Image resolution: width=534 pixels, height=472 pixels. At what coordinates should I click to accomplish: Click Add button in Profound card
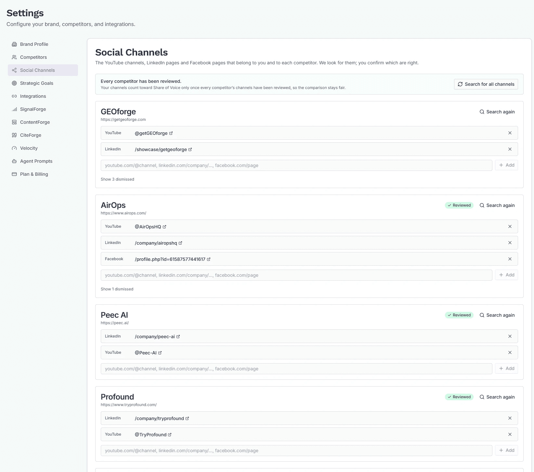pos(506,450)
